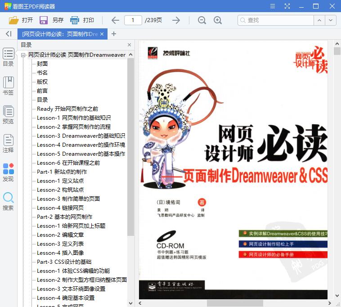This screenshot has width=341, height=307.
Task: Open the 书签 bookmarks panel
Action: [x=8, y=86]
